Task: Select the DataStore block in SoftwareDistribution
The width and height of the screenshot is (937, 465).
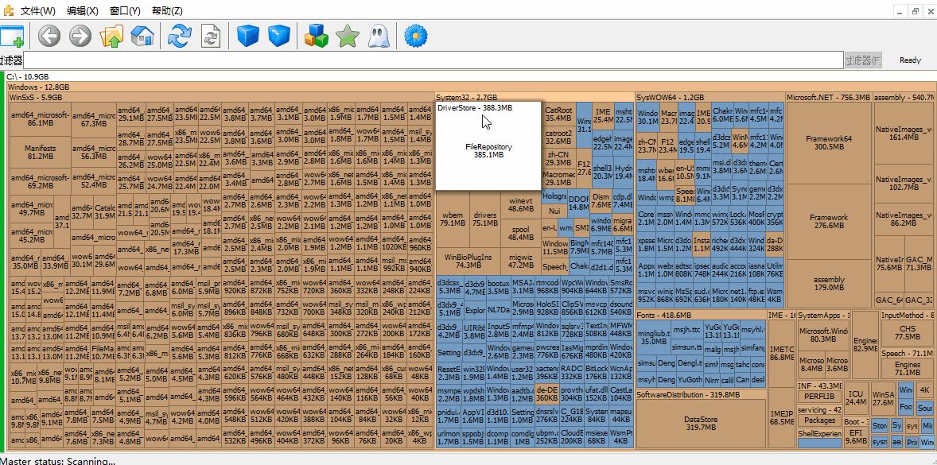Action: [x=701, y=423]
